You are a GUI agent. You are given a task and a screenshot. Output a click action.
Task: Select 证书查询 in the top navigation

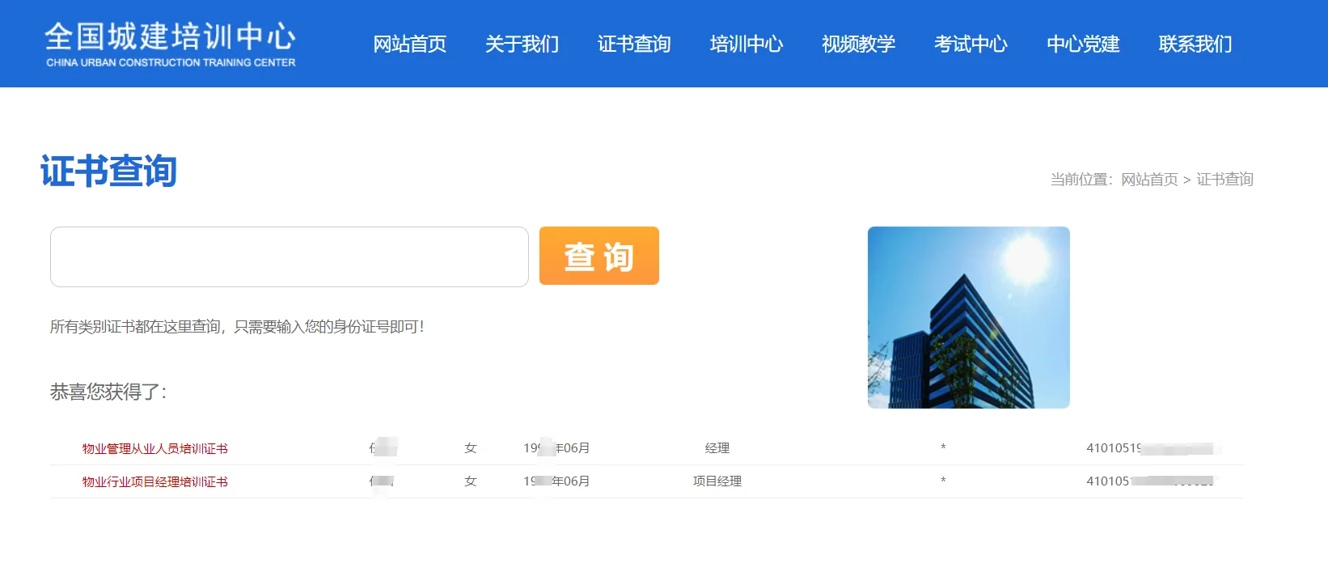[634, 44]
